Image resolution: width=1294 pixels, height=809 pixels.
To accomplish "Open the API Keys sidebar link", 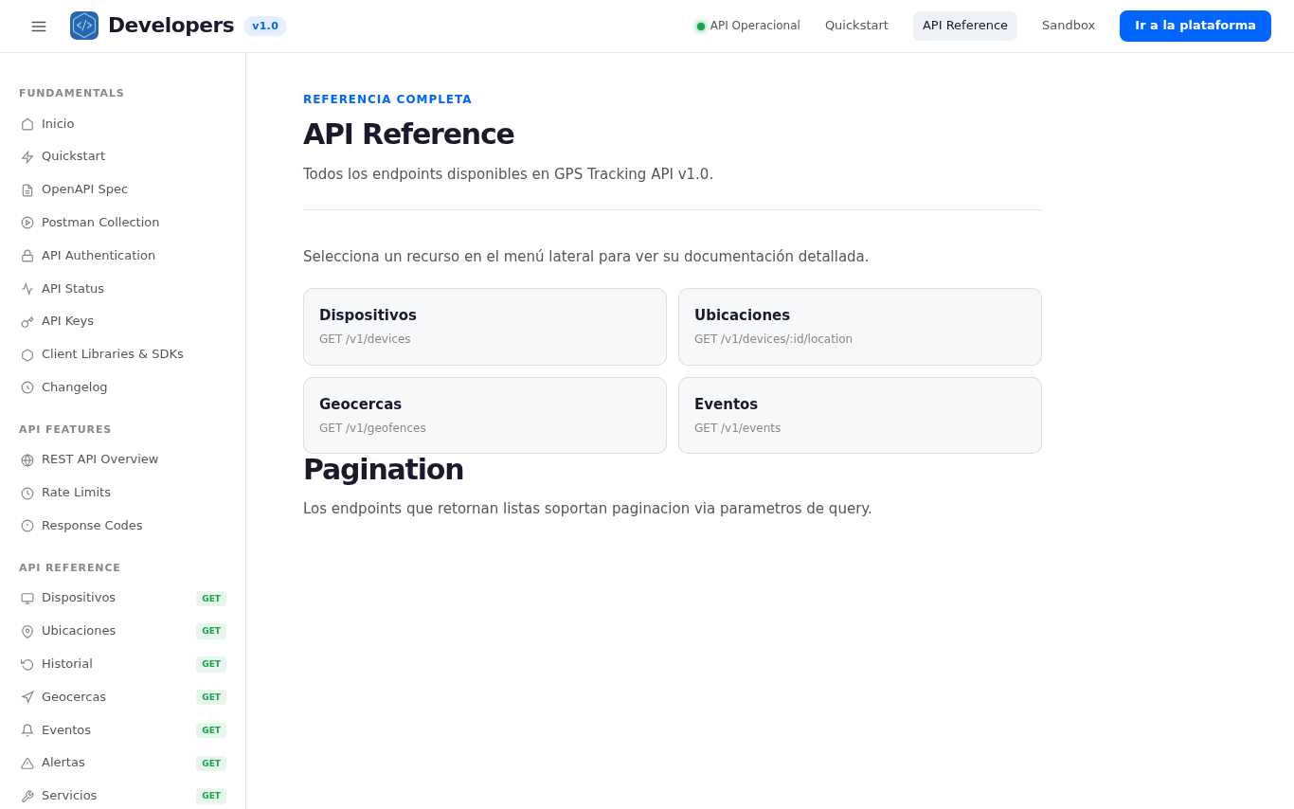I will coord(123,321).
